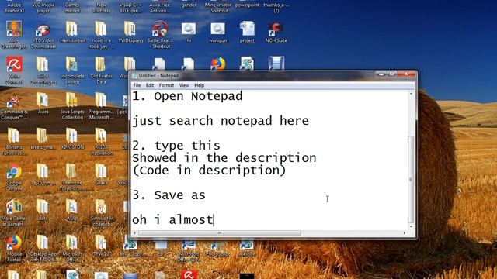Select the More Games at GameHouse icon
The width and height of the screenshot is (497, 279).
point(14,212)
